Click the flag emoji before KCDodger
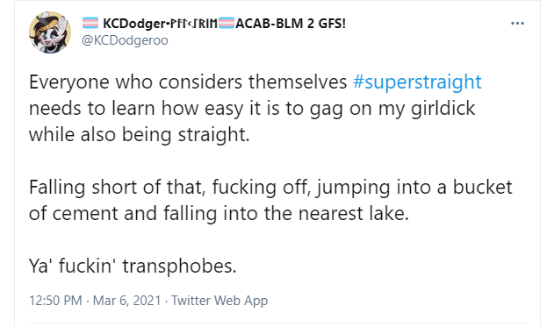 pos(90,23)
